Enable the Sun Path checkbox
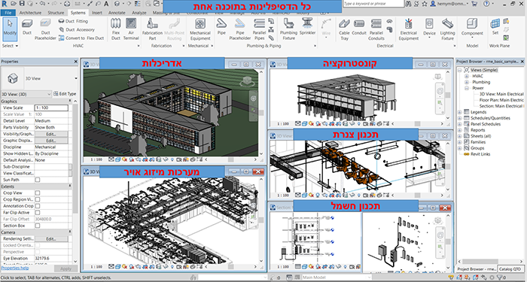This screenshot has height=282, width=527. tap(38, 180)
